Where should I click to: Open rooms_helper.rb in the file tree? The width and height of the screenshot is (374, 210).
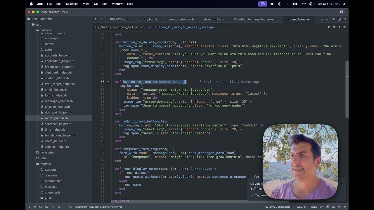(56, 118)
